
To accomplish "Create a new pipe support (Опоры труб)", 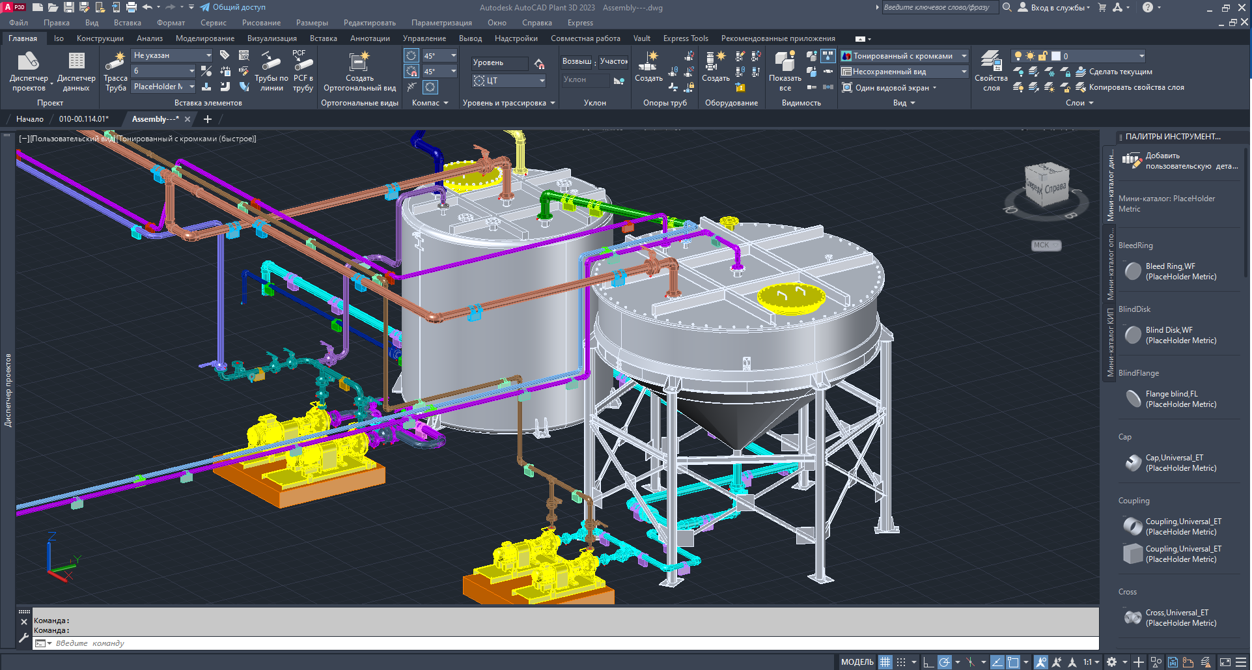I will coord(648,67).
